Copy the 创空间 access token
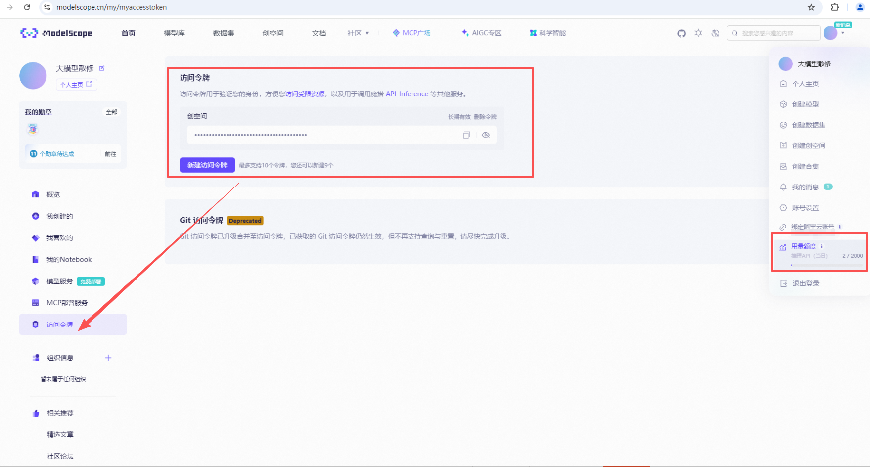The height and width of the screenshot is (467, 870). pos(466,135)
